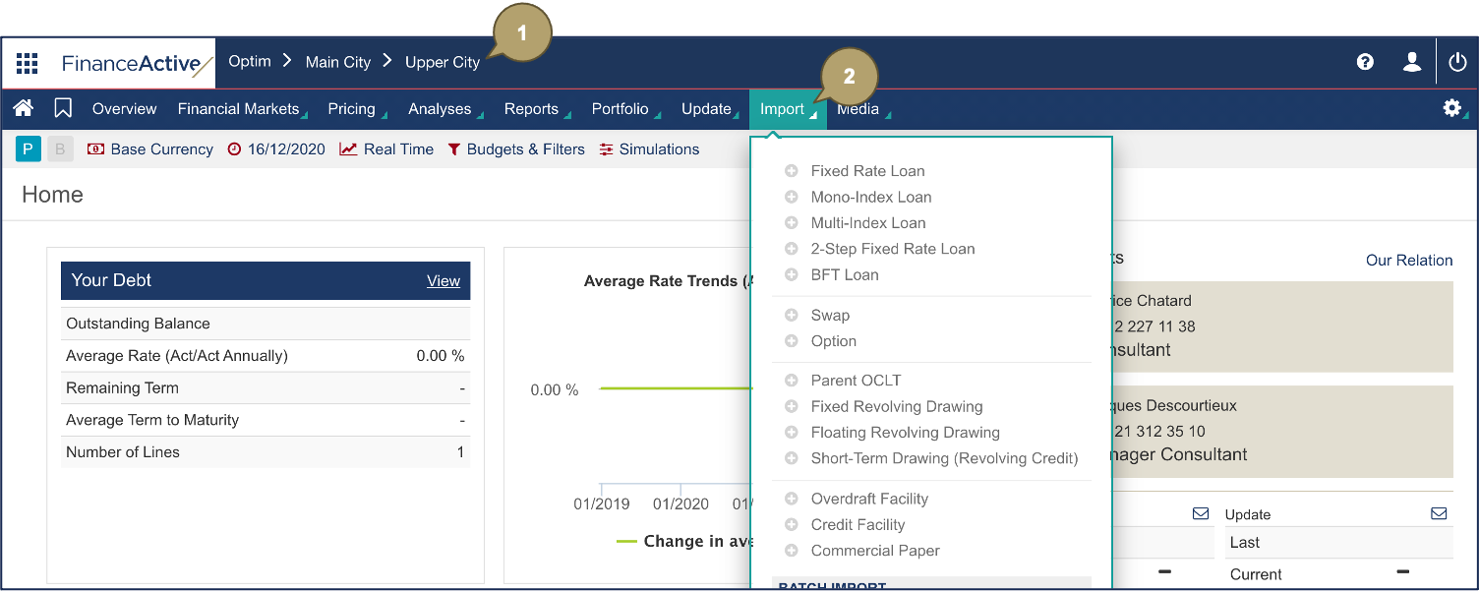Select Fixed Rate Loan from Import menu
Image resolution: width=1479 pixels, height=592 pixels.
867,171
